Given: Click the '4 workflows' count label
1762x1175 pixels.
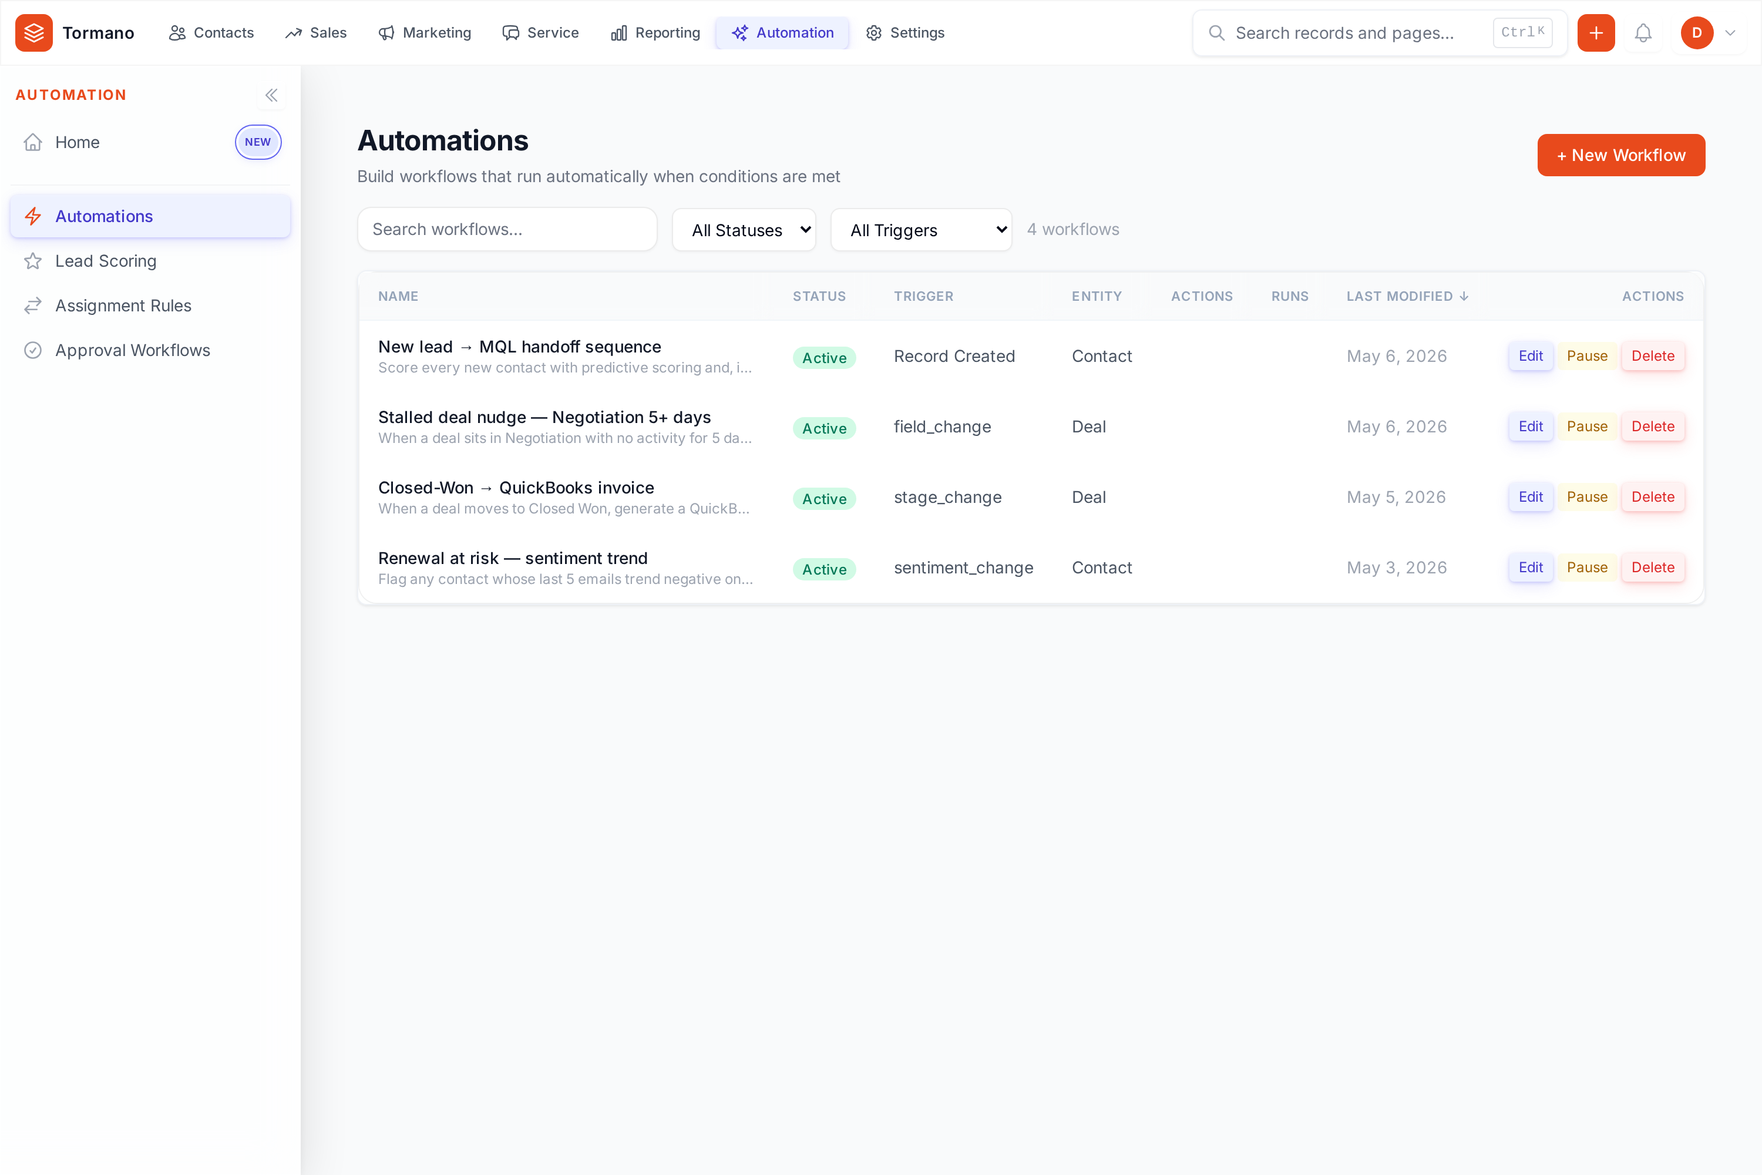Looking at the screenshot, I should tap(1073, 229).
